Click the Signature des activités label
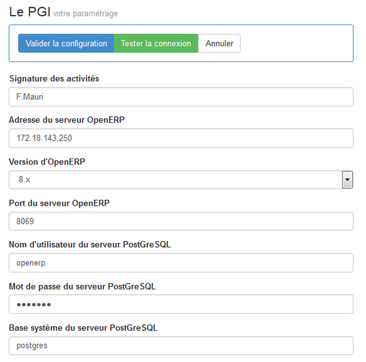The width and height of the screenshot is (366, 362). (x=54, y=78)
